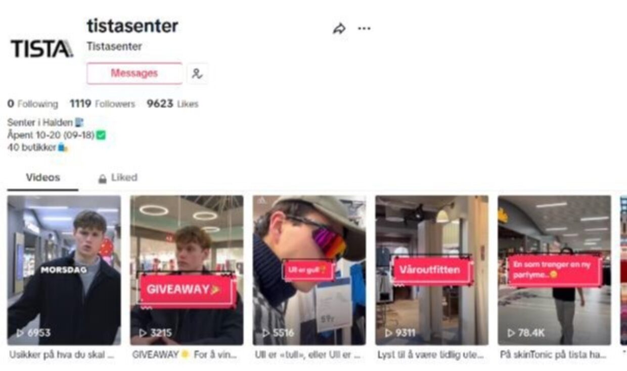Switch to the Liked tab

pyautogui.click(x=117, y=178)
